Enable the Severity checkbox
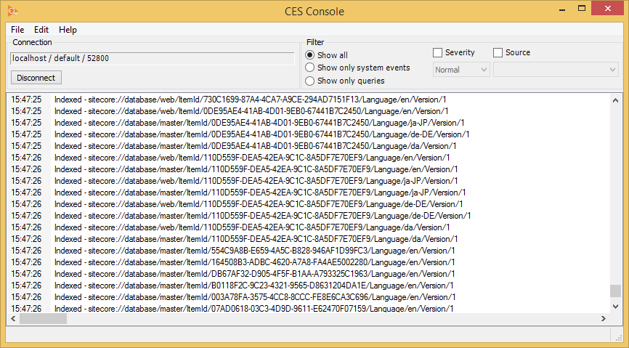Screen dimensions: 629x348 click(x=438, y=52)
